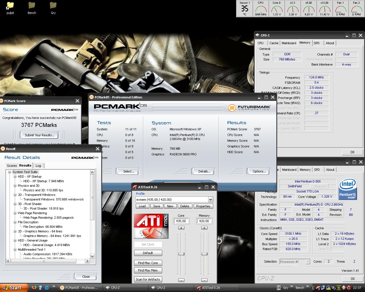Click the Fan 1 RPM gauge
Viewport: 365px width, 292px height.
point(340,9)
